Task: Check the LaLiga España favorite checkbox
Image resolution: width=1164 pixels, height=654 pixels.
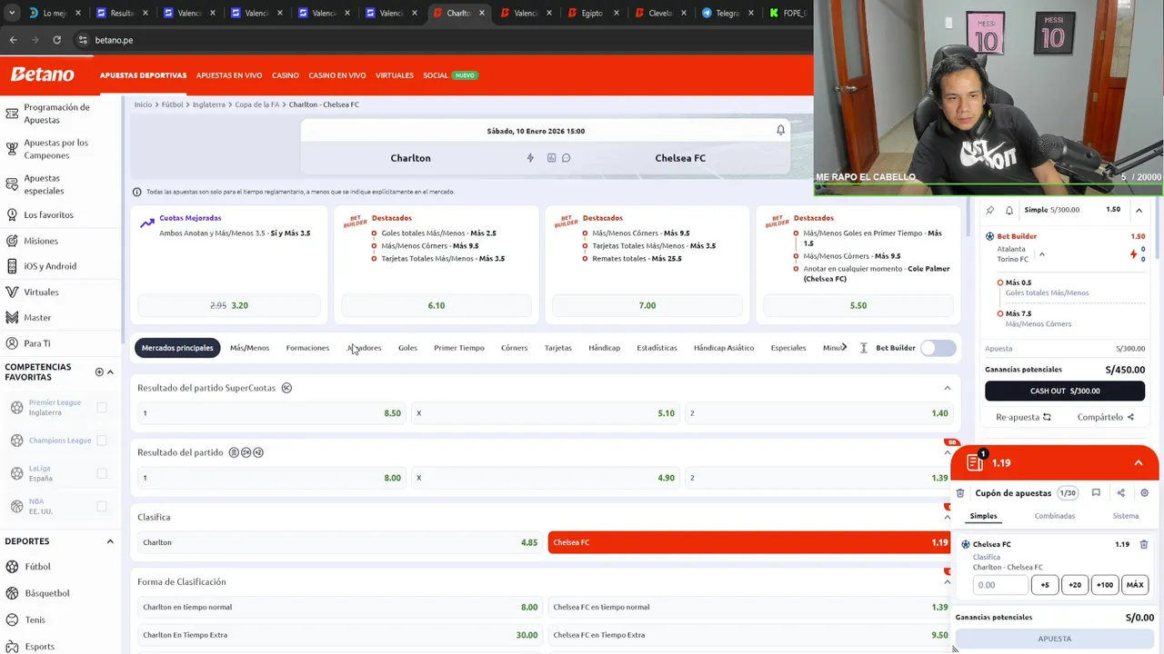Action: click(102, 473)
